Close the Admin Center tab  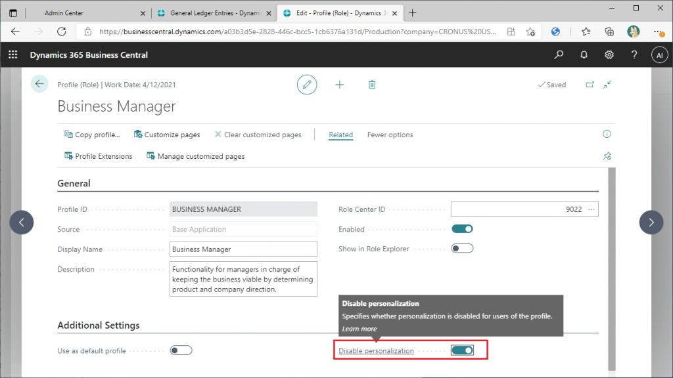(143, 13)
